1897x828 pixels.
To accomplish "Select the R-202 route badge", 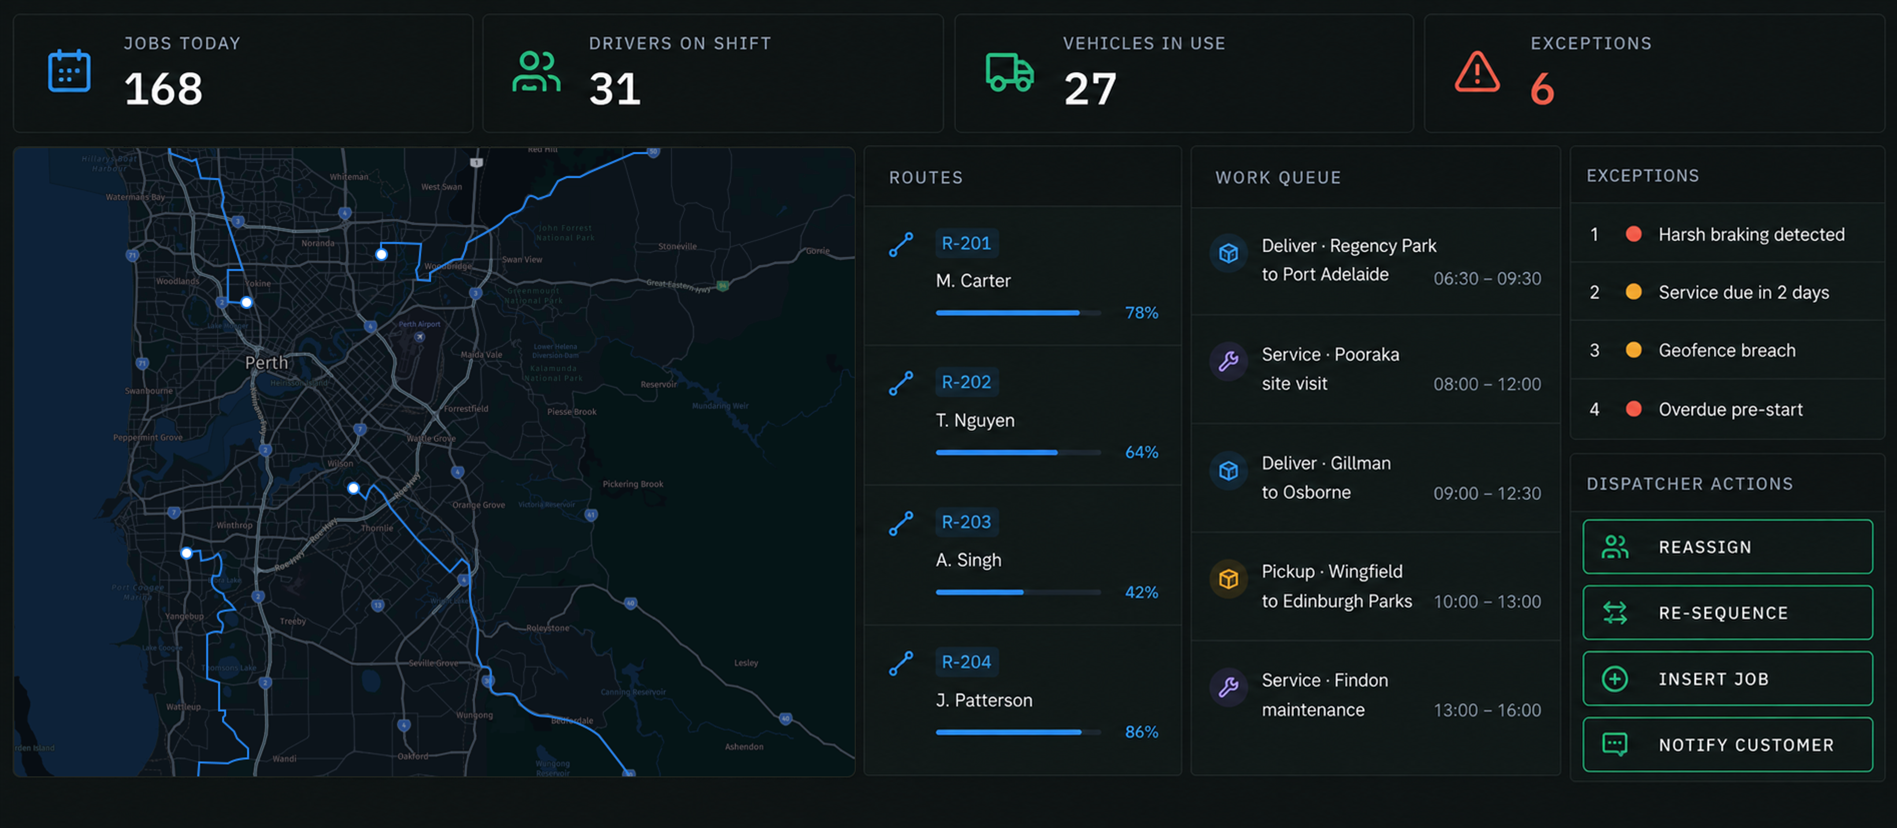I will pos(966,383).
